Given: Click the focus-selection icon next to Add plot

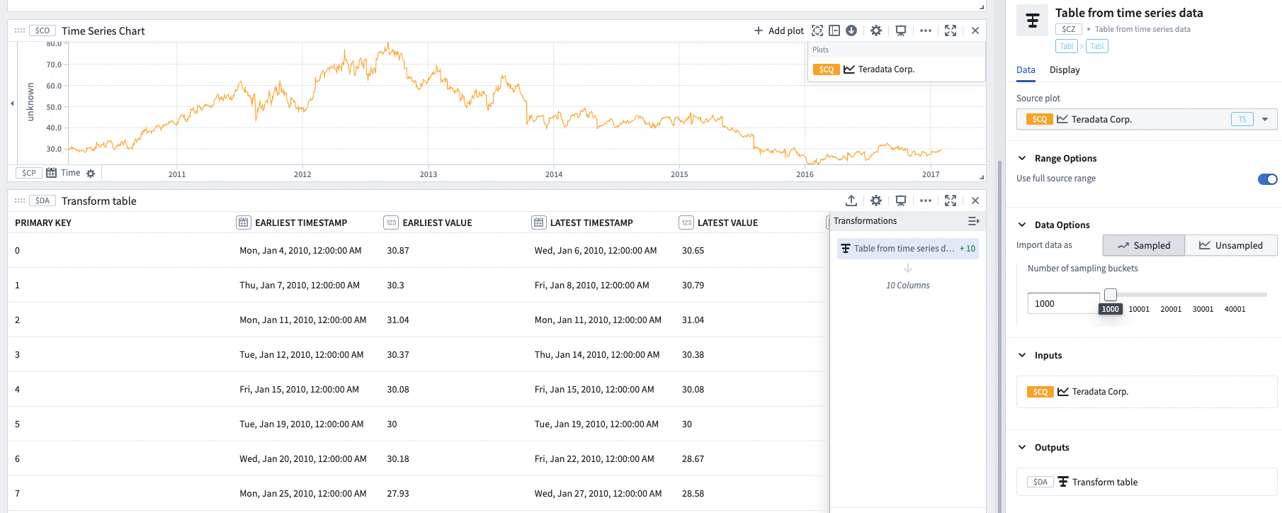Looking at the screenshot, I should [x=817, y=30].
